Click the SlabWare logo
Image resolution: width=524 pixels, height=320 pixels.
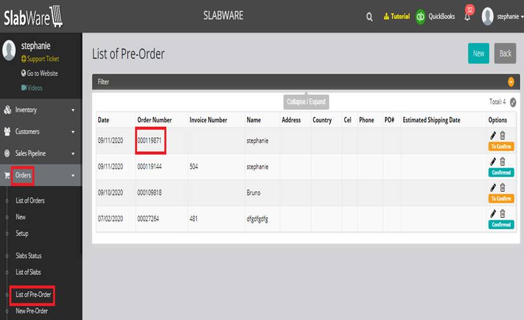[33, 17]
